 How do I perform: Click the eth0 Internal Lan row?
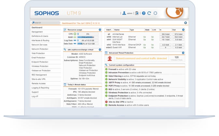pyautogui.click(x=145, y=37)
